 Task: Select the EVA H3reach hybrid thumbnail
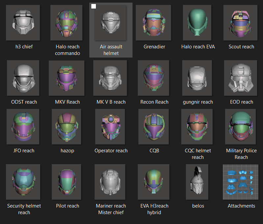154,182
